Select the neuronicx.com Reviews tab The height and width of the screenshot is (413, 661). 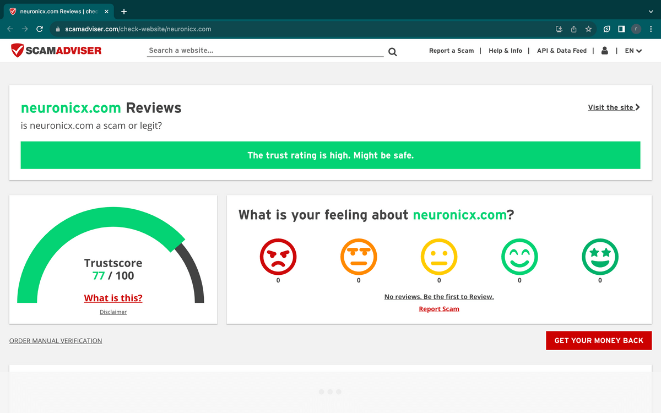coord(58,12)
